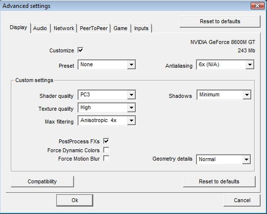Expand the Shadows dropdown
This screenshot has height=214, width=267.
point(224,94)
